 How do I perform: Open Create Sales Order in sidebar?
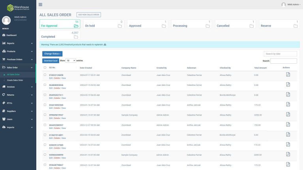[15, 80]
